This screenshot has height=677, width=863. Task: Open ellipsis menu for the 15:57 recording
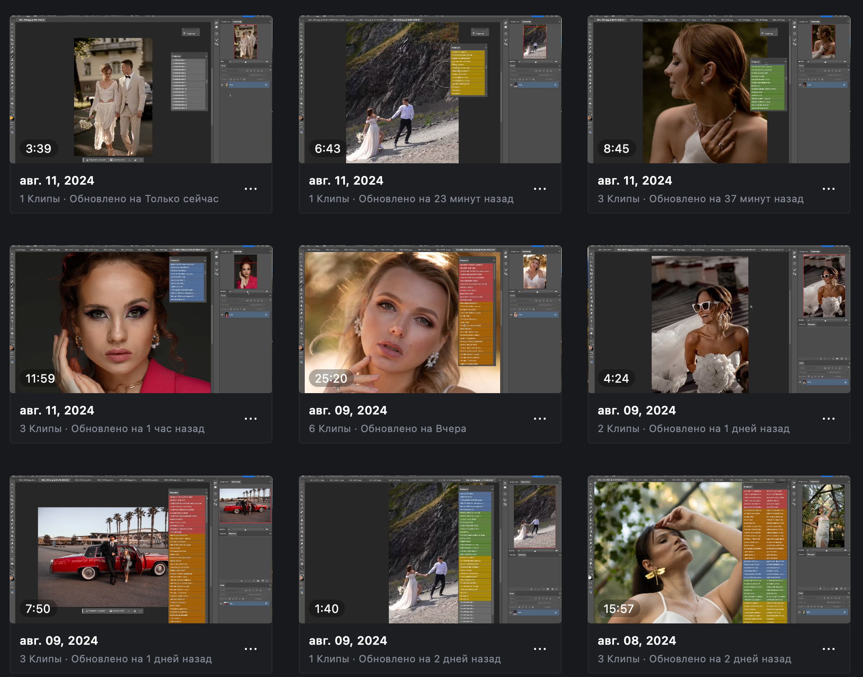click(828, 649)
